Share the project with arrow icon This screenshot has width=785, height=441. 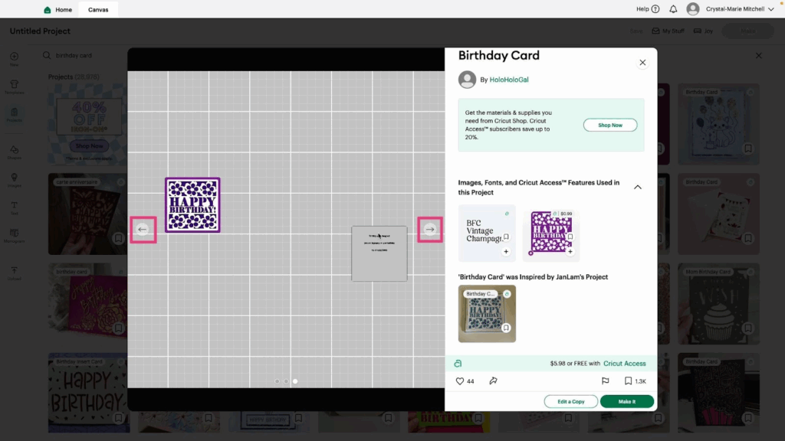pos(493,381)
